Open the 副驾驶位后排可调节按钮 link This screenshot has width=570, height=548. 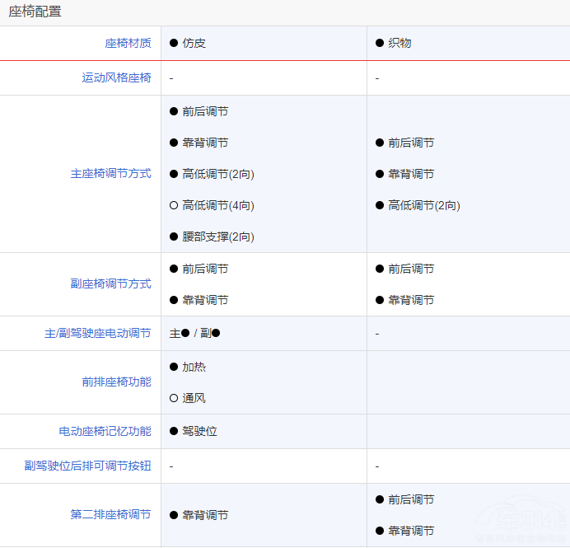(x=87, y=466)
